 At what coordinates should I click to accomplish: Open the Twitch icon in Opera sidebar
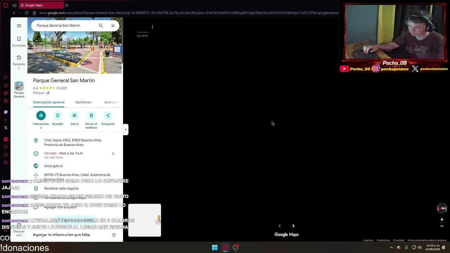[6, 112]
